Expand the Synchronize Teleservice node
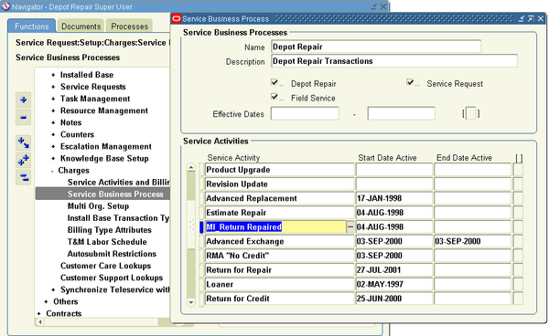549x336 pixels. 53,290
